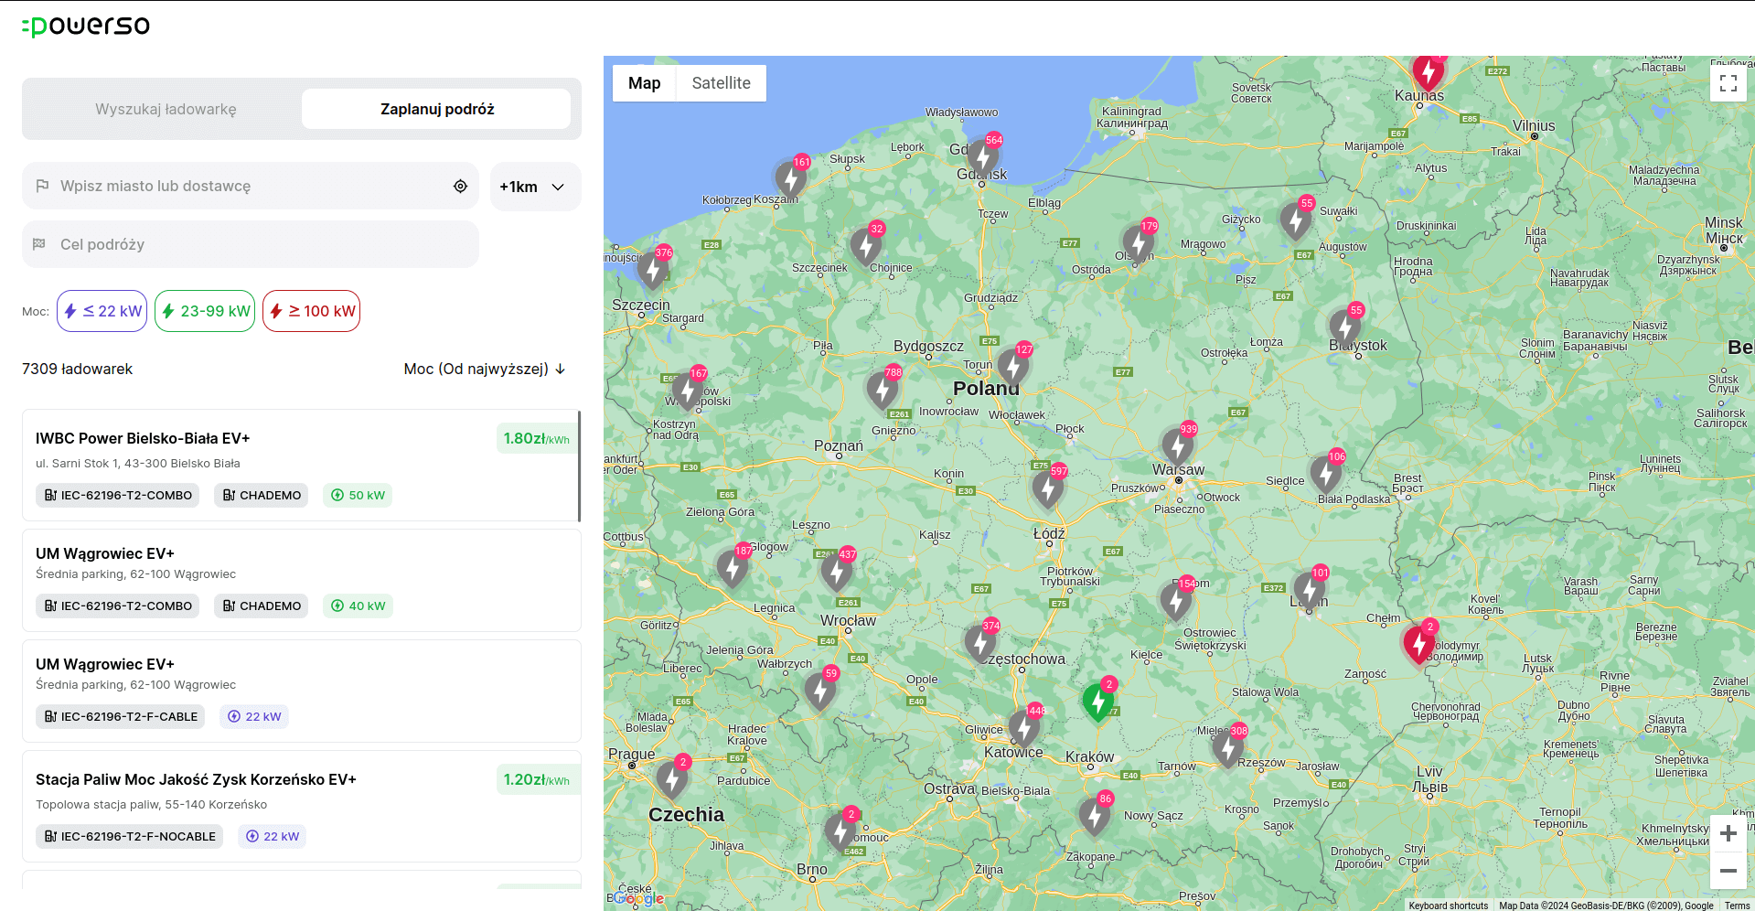Click the charger list scrollbar
This screenshot has width=1755, height=911.
pyautogui.click(x=579, y=466)
